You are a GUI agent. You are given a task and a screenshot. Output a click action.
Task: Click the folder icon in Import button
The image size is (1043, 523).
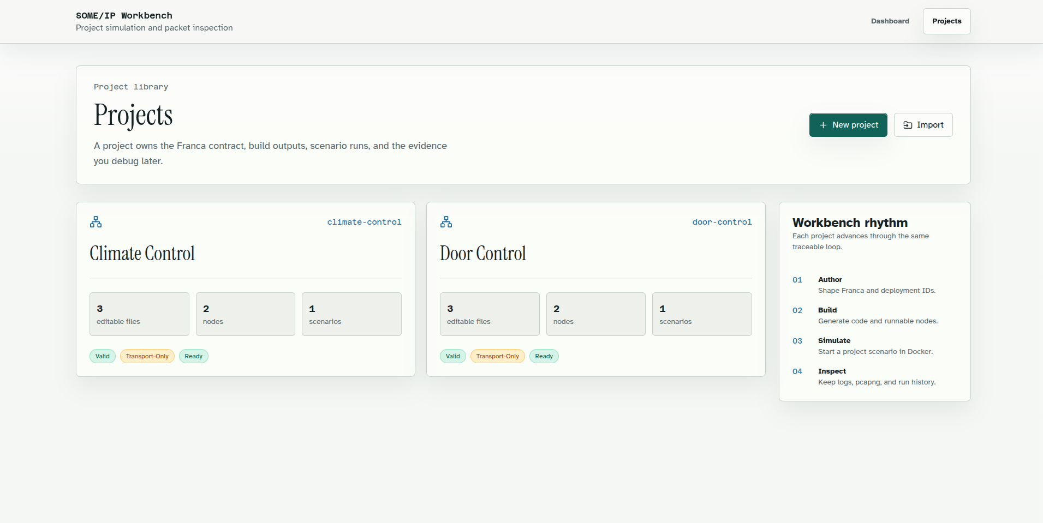[908, 125]
